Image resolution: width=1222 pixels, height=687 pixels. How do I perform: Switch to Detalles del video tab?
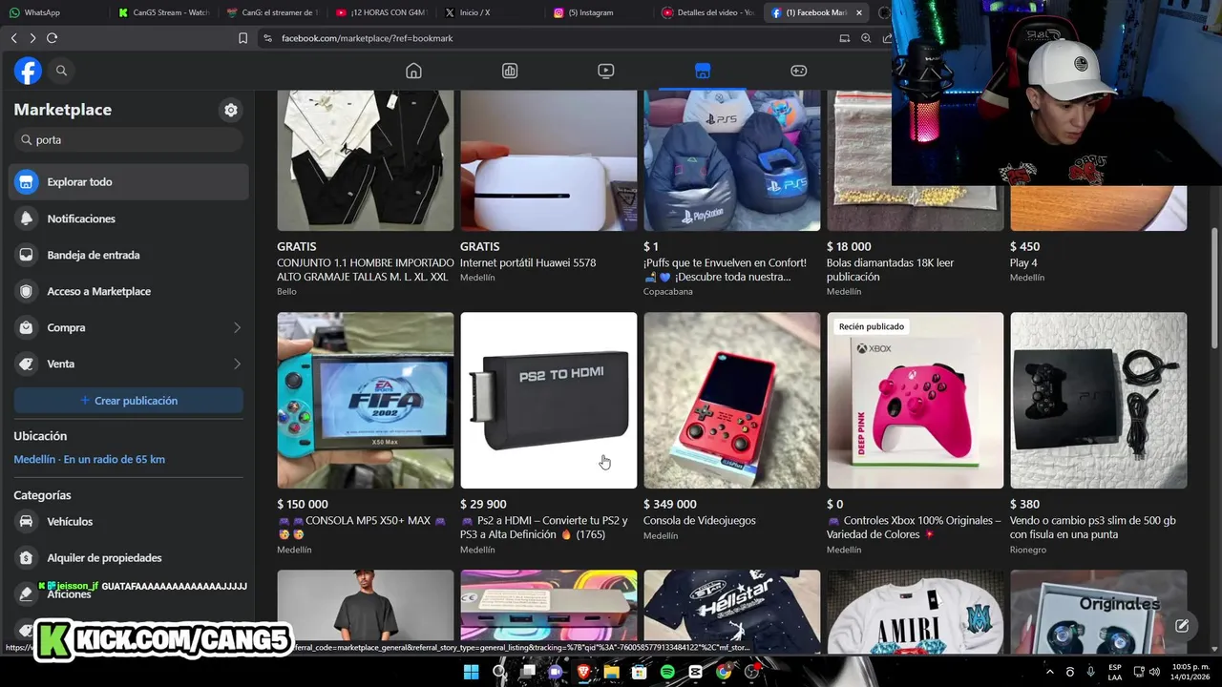(x=706, y=12)
